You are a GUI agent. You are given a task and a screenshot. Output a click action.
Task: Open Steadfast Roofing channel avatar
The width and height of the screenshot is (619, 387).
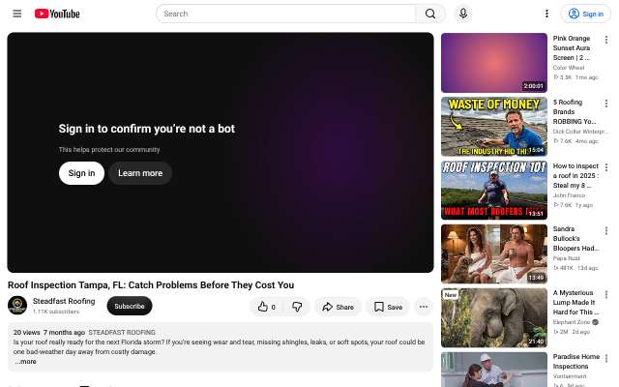pyautogui.click(x=17, y=306)
